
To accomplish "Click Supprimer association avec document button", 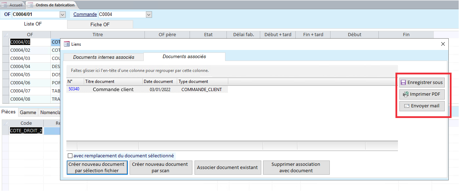I will click(296, 168).
